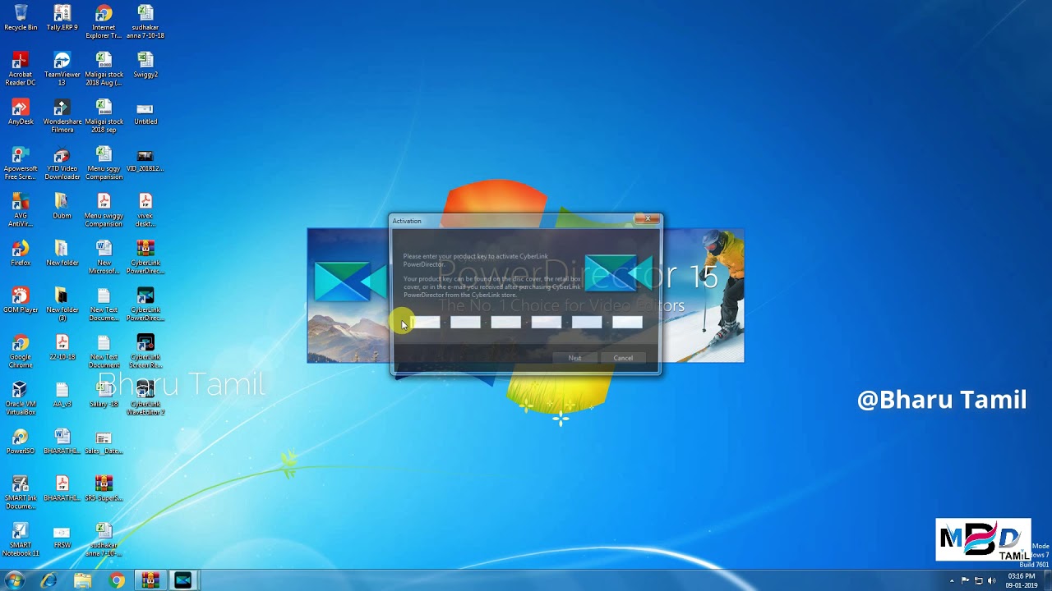Image resolution: width=1052 pixels, height=591 pixels.
Task: Open File Explorer from the taskbar
Action: (x=82, y=580)
